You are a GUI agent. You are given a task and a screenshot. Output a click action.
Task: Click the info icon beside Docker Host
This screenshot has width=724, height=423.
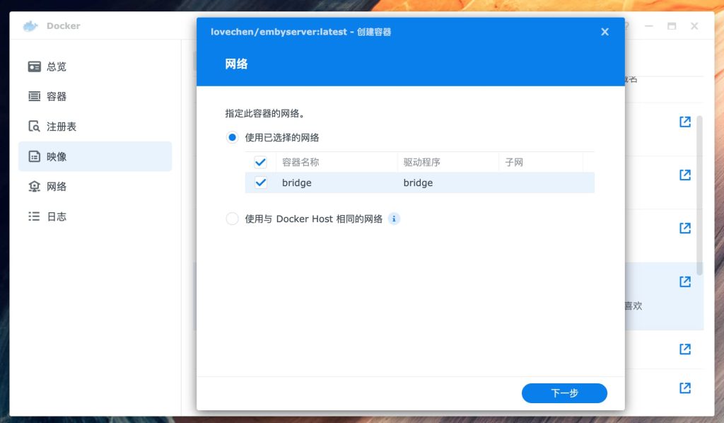click(394, 219)
